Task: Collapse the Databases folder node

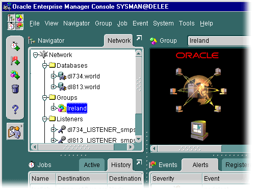Action: pyautogui.click(x=45, y=66)
